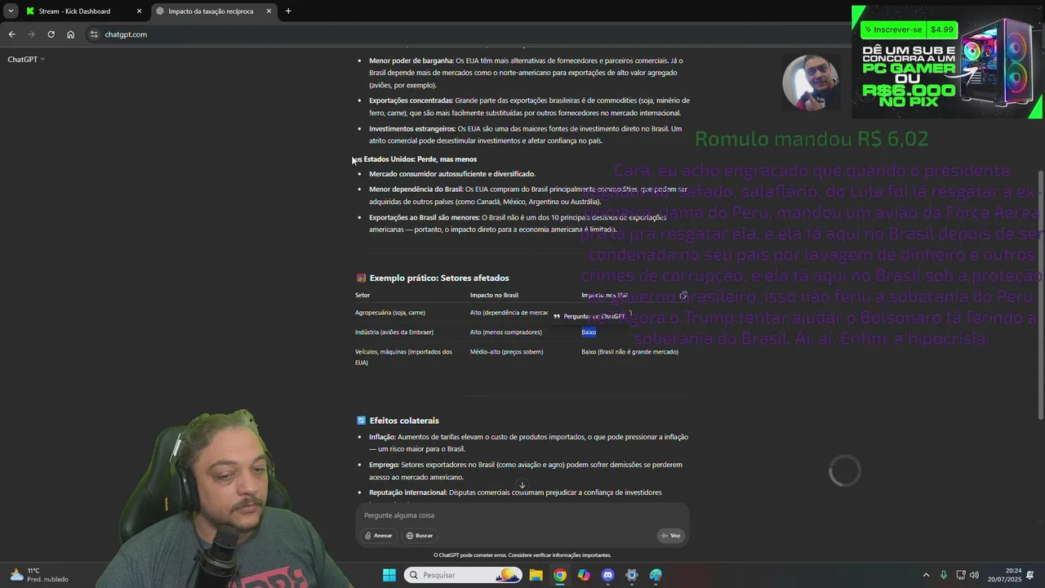Close the Stream - Kick Dashboard tab
The width and height of the screenshot is (1045, 588).
pyautogui.click(x=139, y=11)
